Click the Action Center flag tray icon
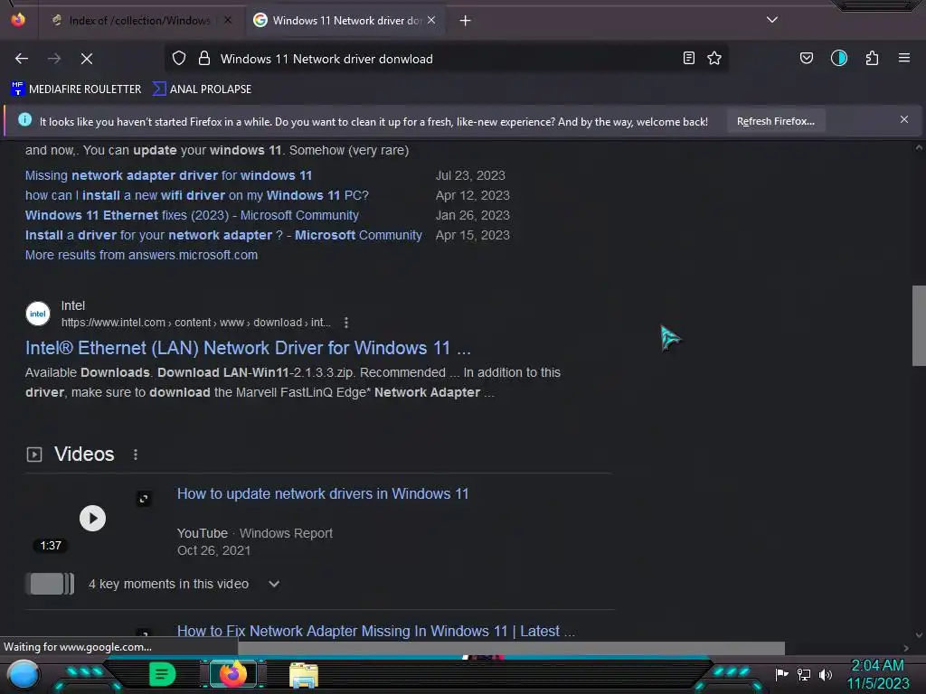The width and height of the screenshot is (926, 694). (x=782, y=674)
